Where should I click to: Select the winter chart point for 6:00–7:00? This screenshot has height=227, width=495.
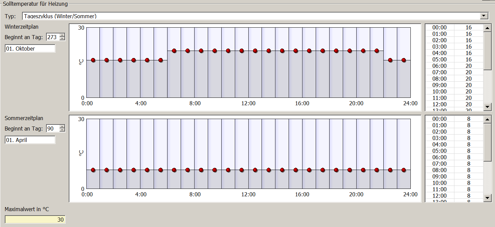[x=174, y=51]
